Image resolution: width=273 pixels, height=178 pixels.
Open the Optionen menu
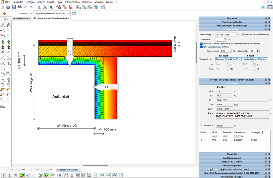point(87,2)
